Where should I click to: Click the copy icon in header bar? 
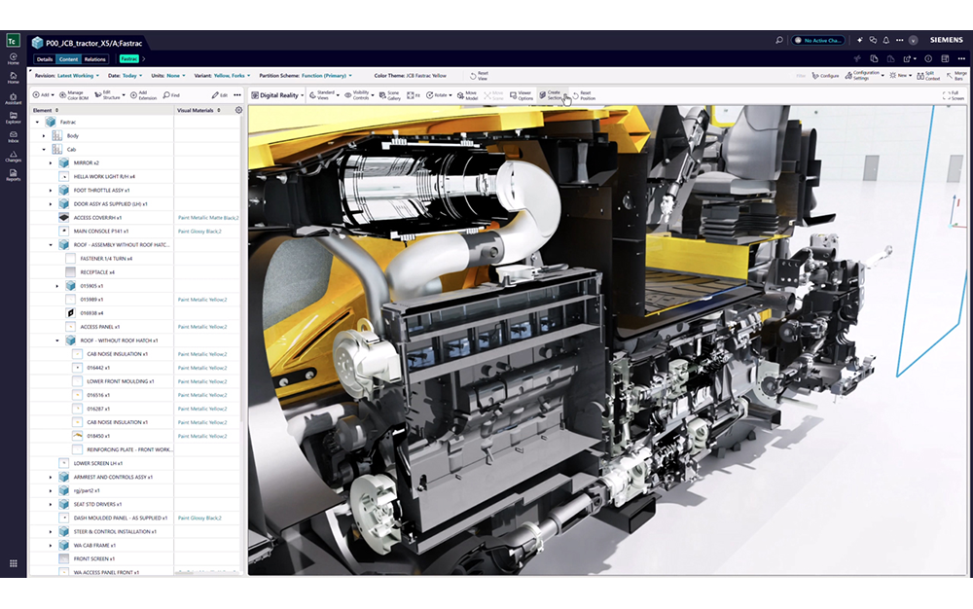click(874, 59)
